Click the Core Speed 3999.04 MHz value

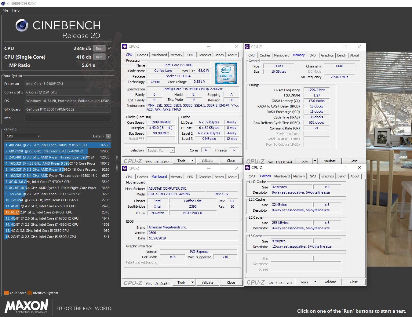pos(161,122)
